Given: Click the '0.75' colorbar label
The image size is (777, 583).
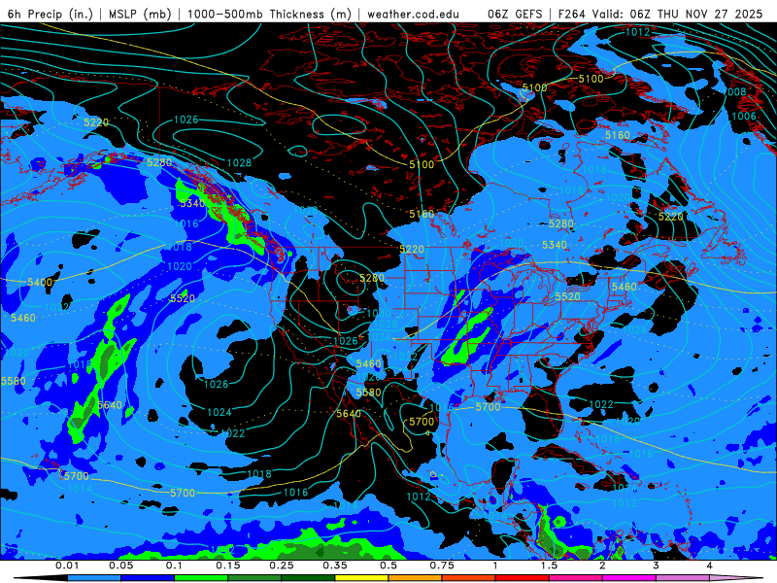Looking at the screenshot, I should [442, 566].
